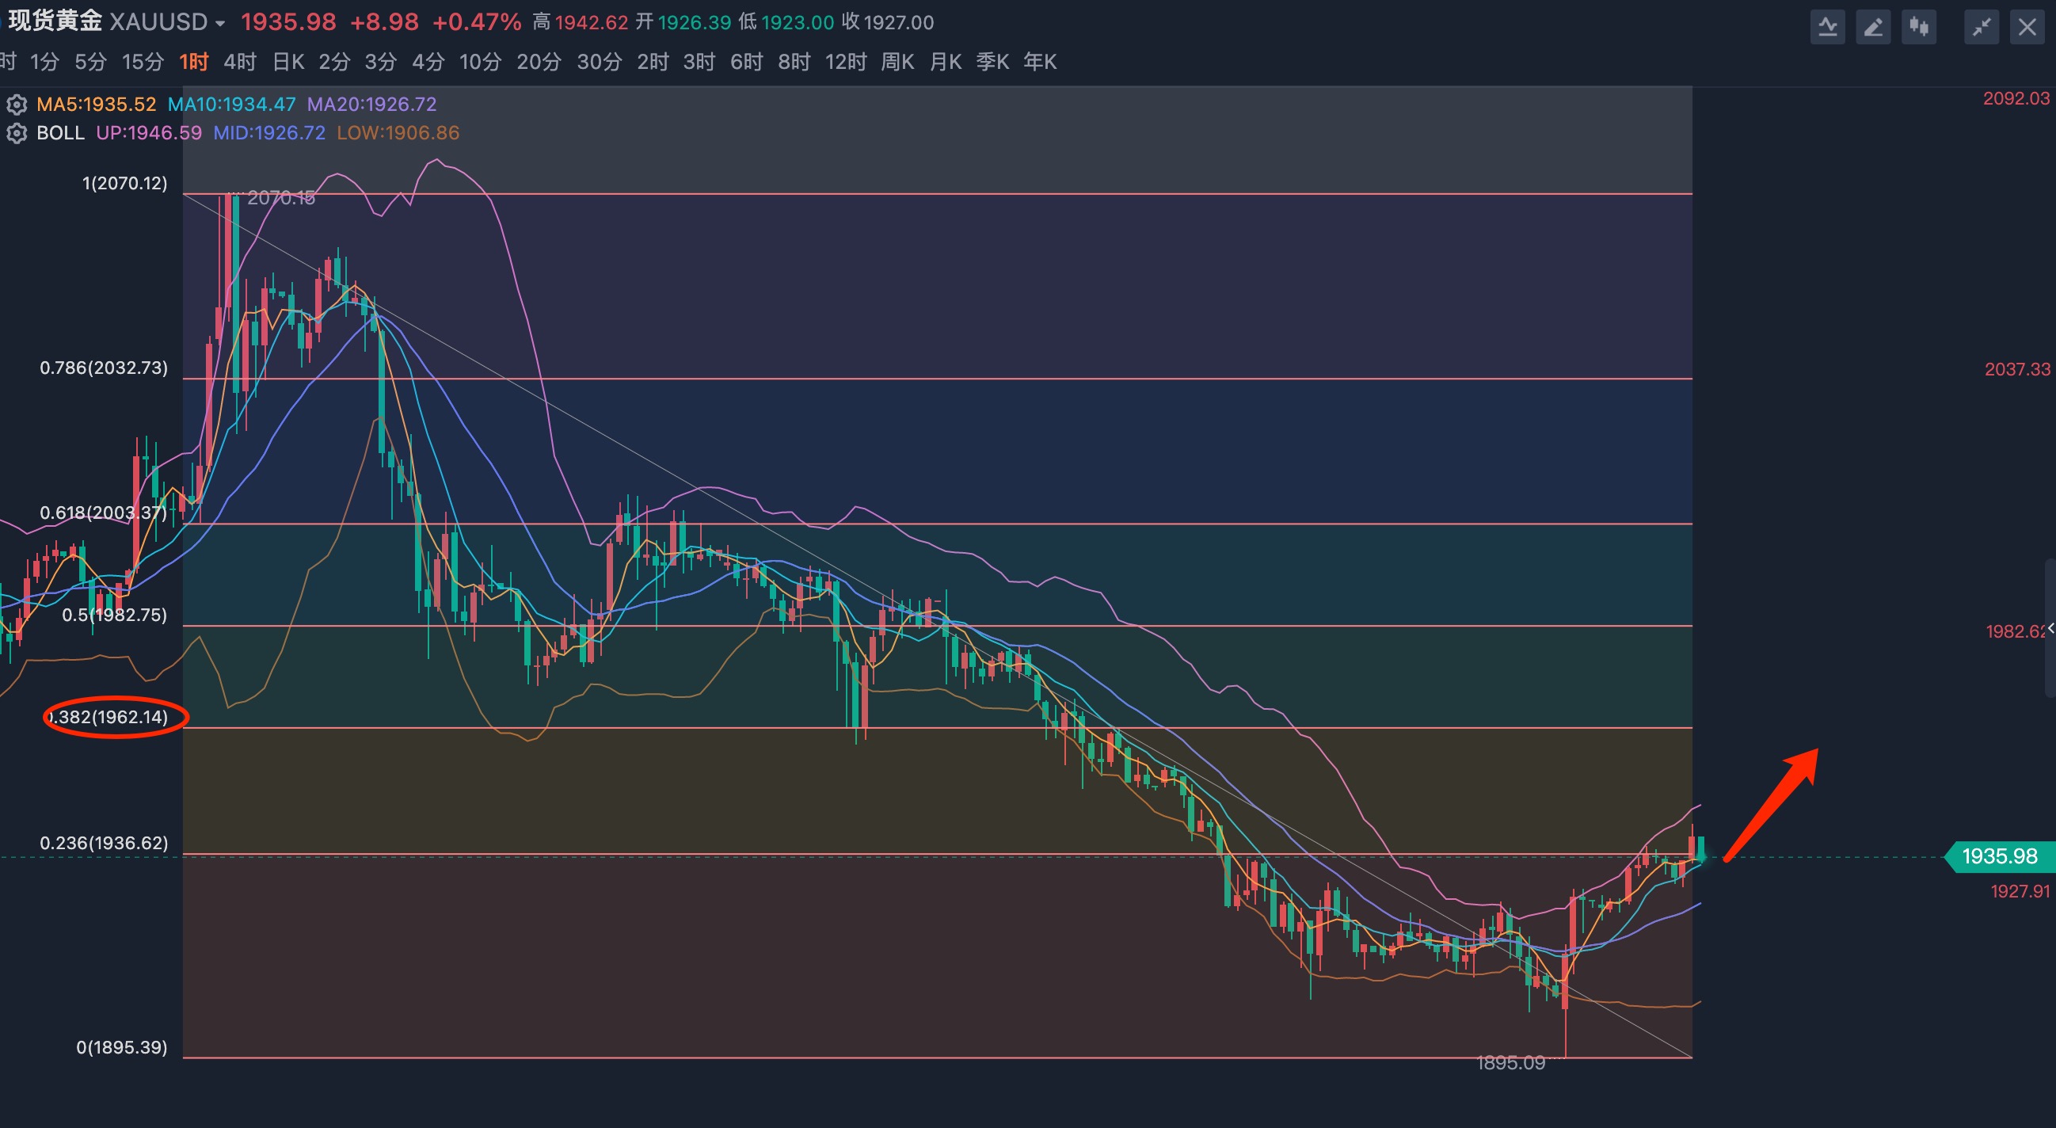Select the 月K monthly timeframe
The height and width of the screenshot is (1128, 2056).
[x=945, y=62]
